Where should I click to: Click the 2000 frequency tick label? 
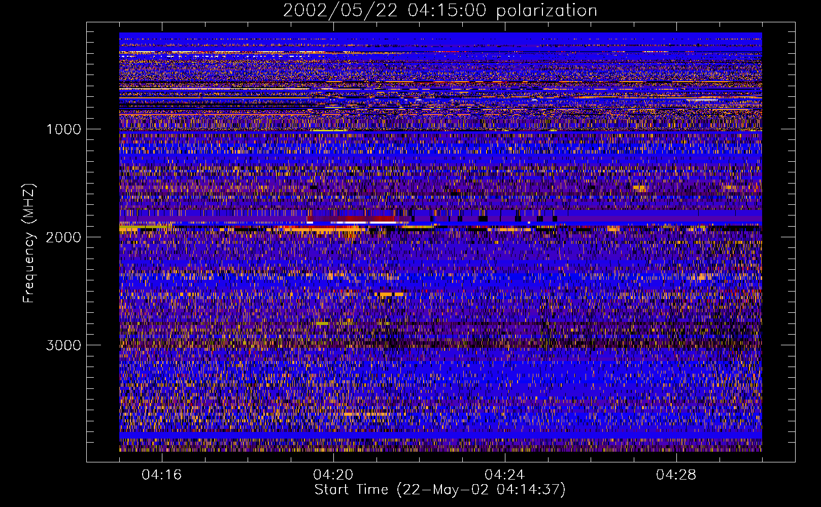click(63, 237)
